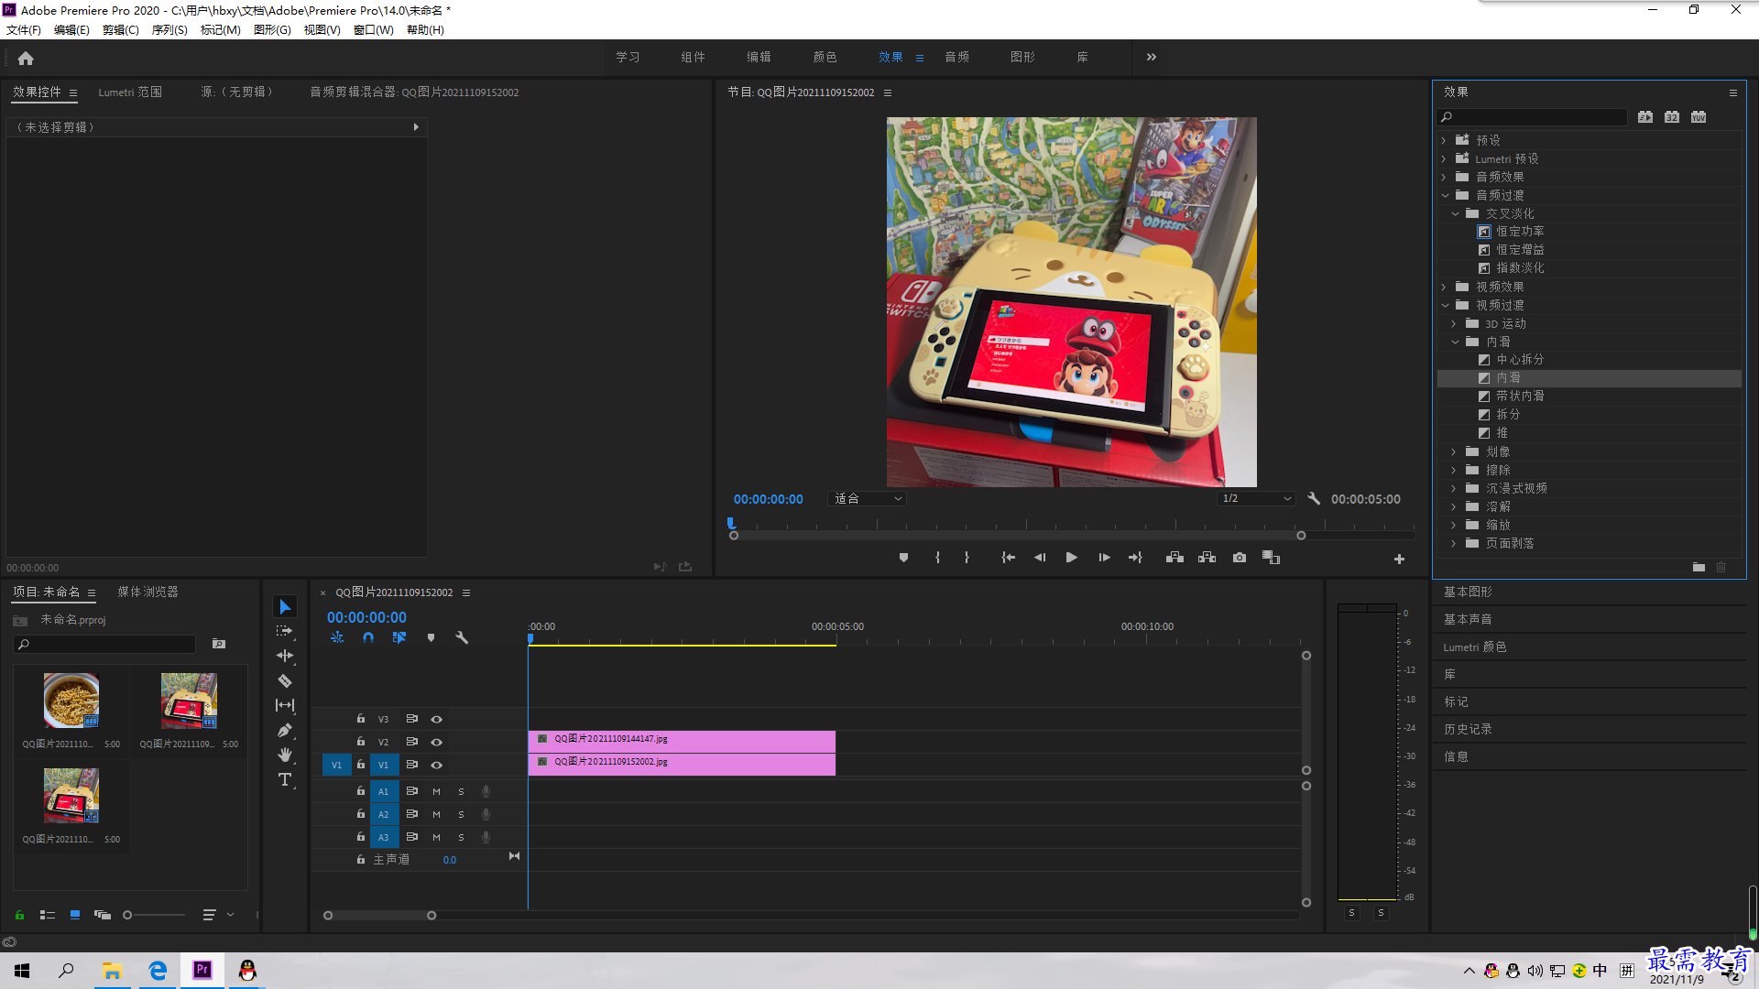Screen dimensions: 1759x989
Task: Click the Extract button
Action: (x=1207, y=558)
